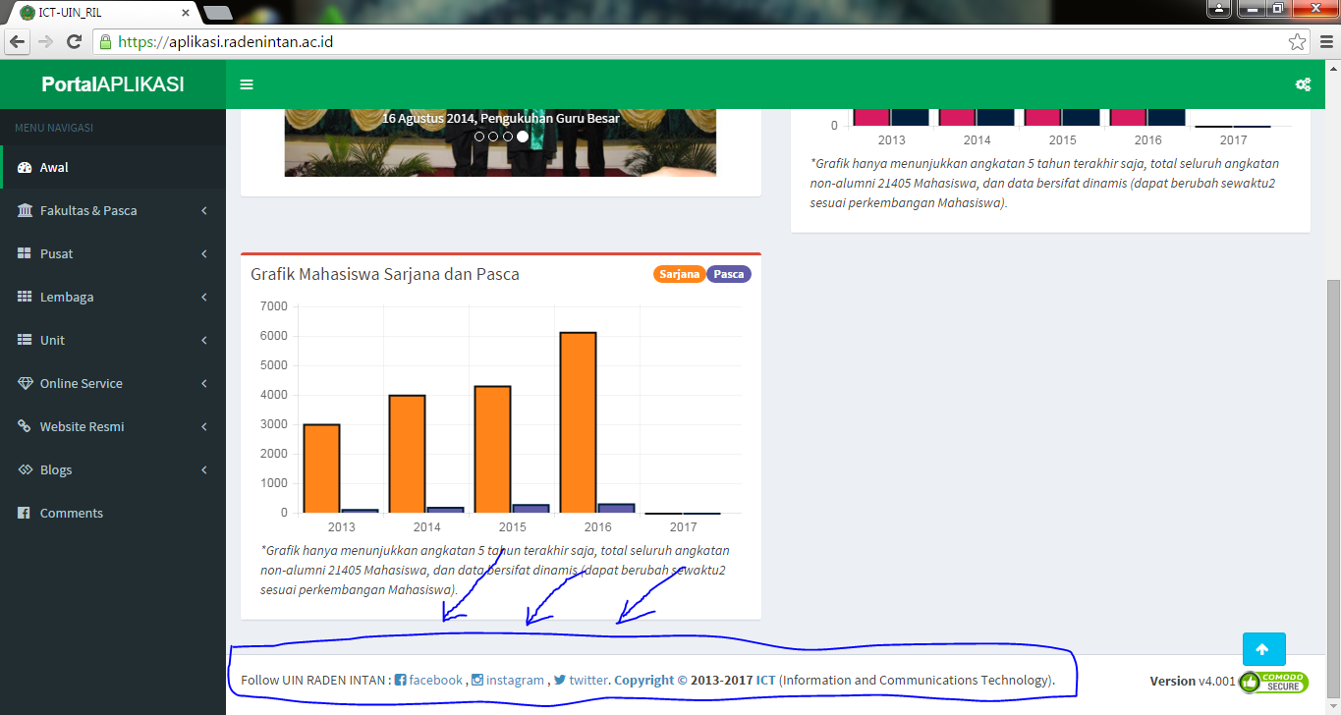Click the 2016 orange Sarjana bar
The image size is (1341, 715).
coord(578,422)
